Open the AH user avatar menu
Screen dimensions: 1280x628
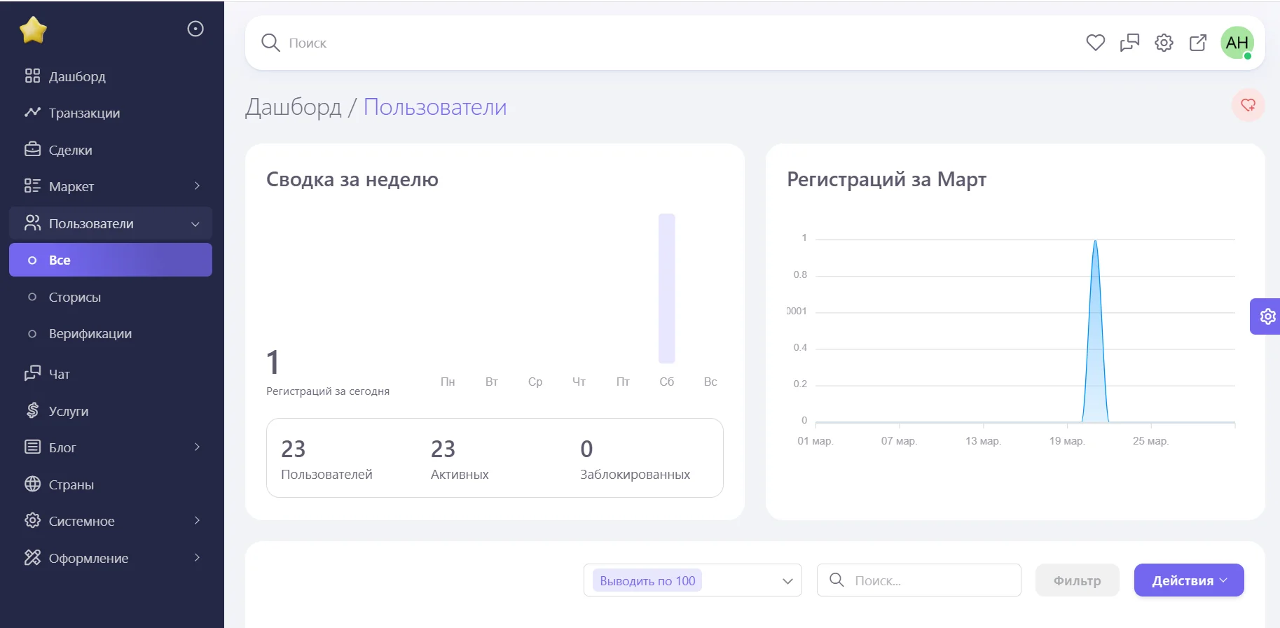tap(1237, 43)
